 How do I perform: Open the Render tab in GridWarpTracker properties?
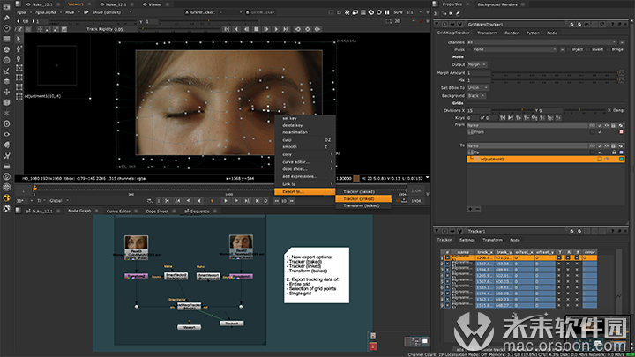coord(512,33)
